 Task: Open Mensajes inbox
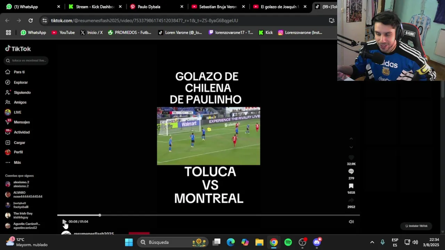pos(18,122)
